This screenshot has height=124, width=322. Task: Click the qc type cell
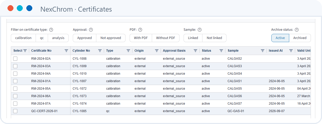(108, 111)
